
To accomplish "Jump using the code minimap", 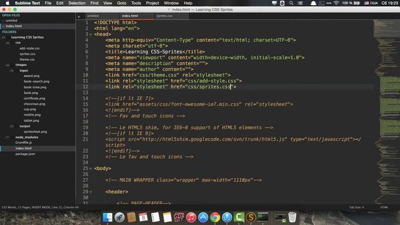I will [387, 111].
